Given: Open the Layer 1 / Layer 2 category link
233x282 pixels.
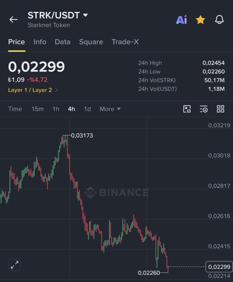Looking at the screenshot, I should pyautogui.click(x=30, y=90).
